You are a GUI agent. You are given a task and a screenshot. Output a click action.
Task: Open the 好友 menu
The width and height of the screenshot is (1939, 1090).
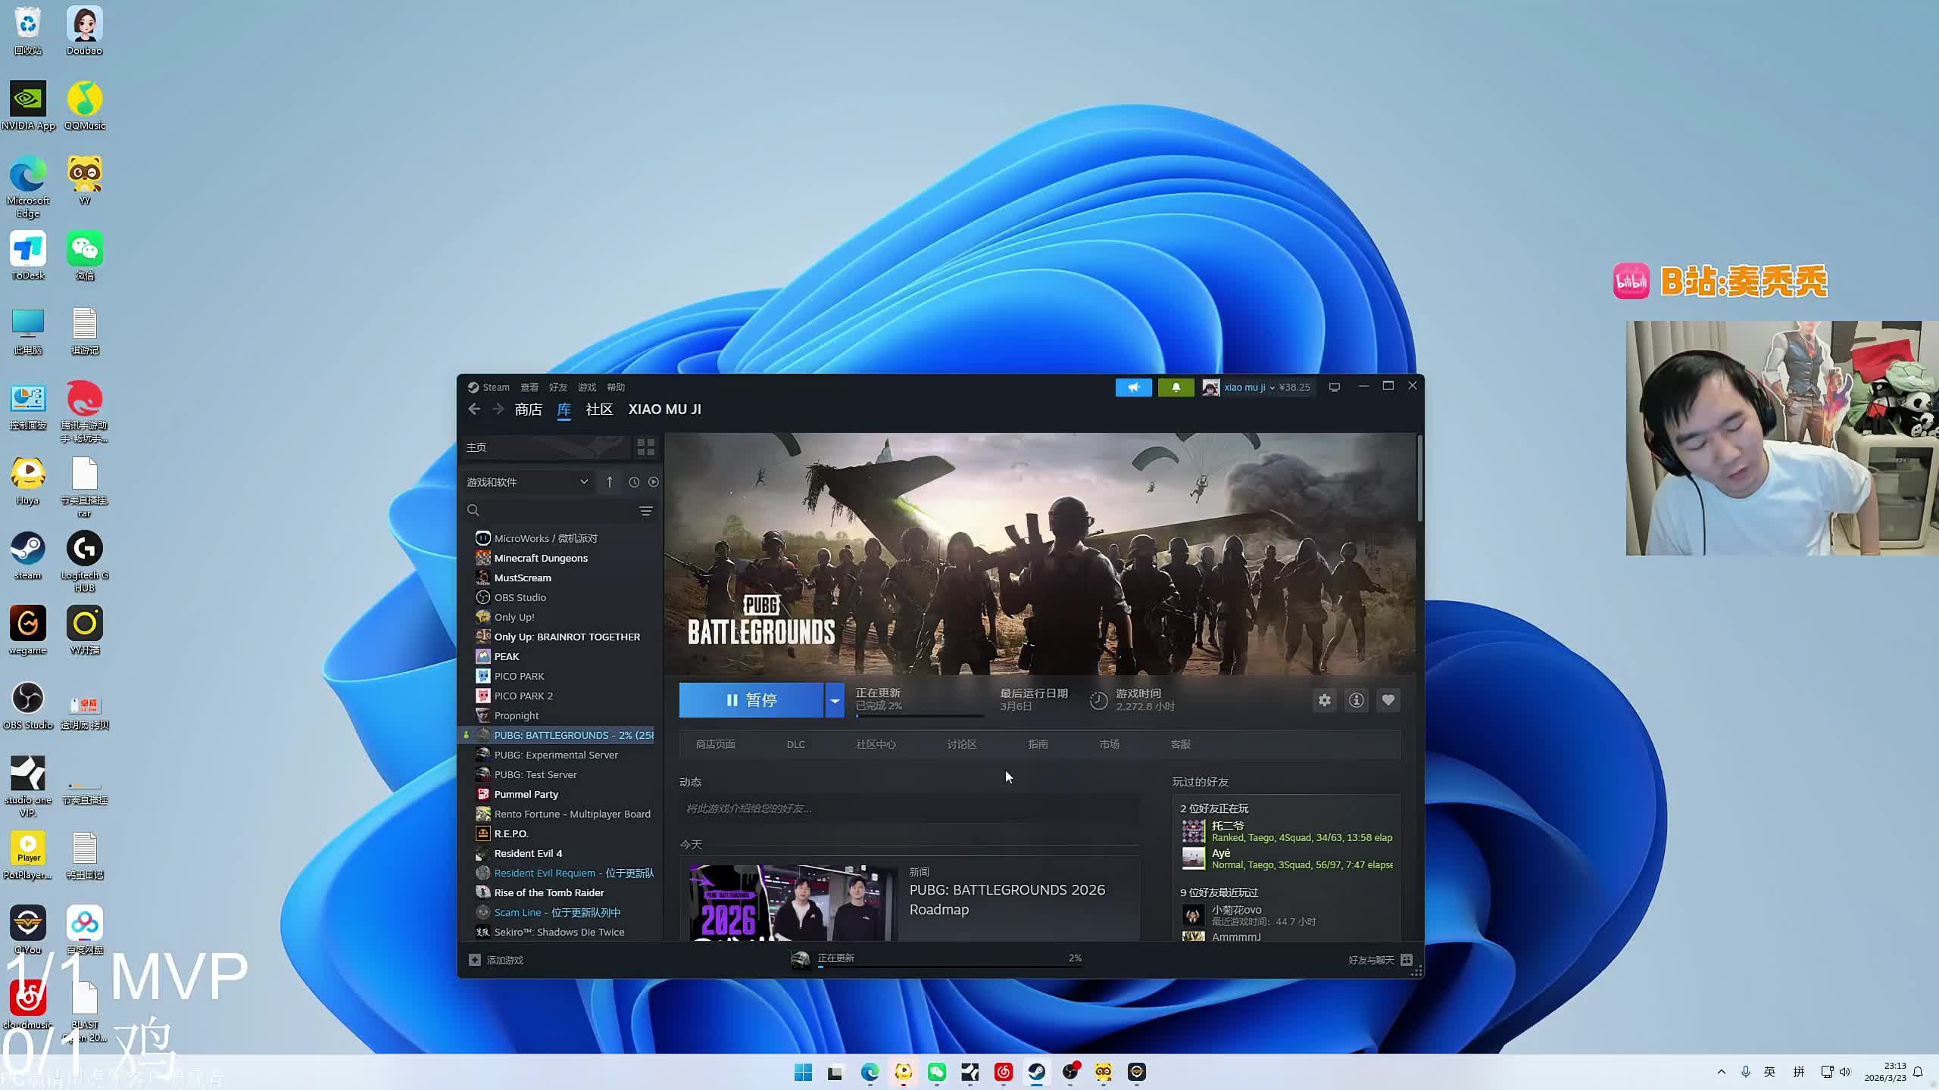[x=557, y=387]
